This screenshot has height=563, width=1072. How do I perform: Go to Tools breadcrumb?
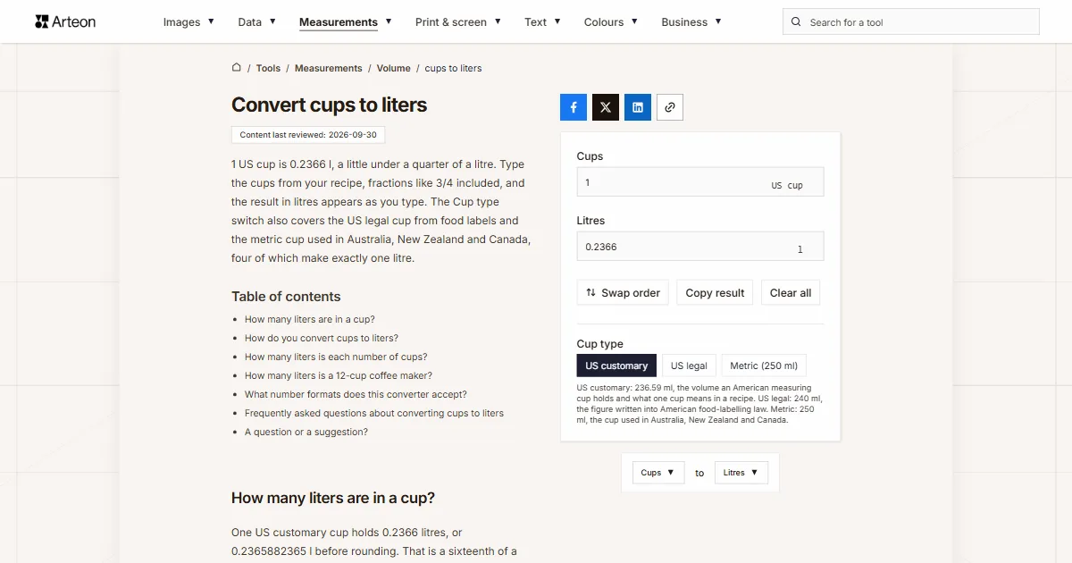coord(268,68)
